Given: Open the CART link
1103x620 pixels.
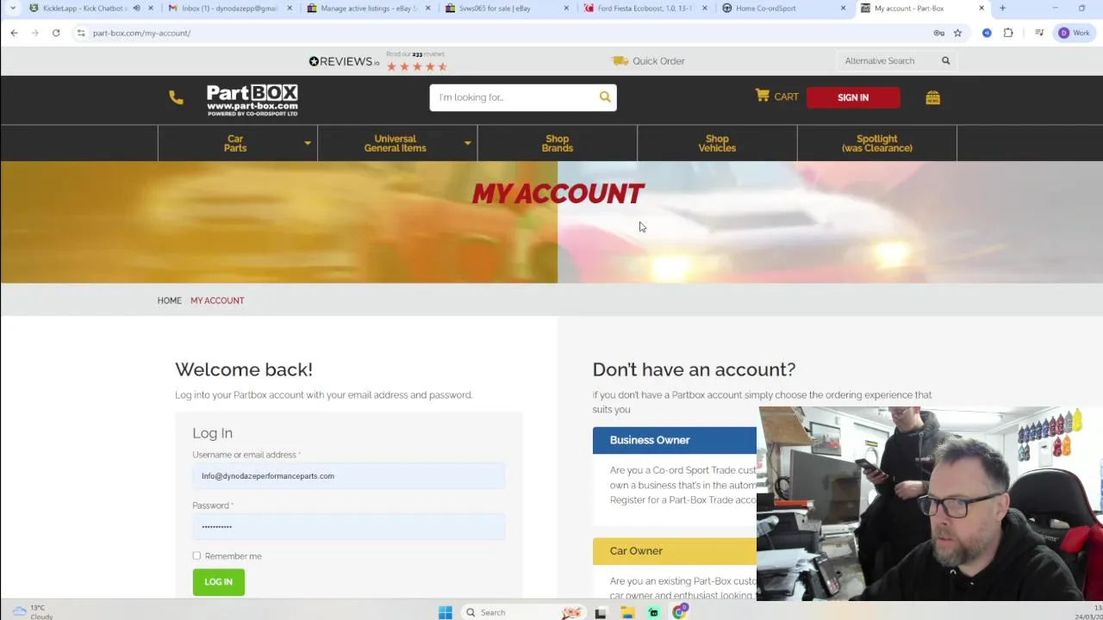Looking at the screenshot, I should [x=786, y=97].
